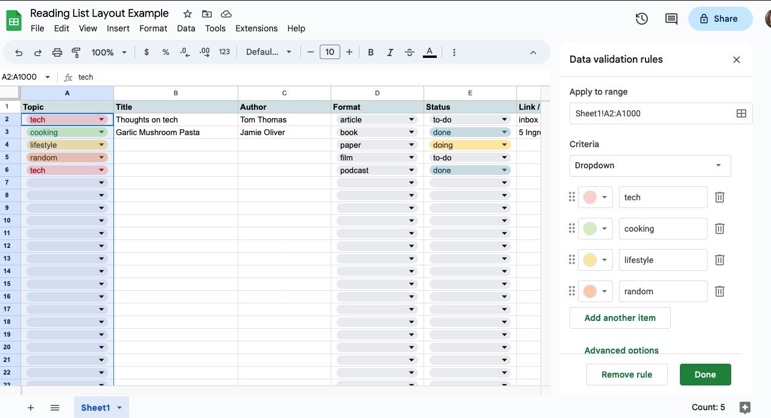The image size is (771, 418).
Task: Open name box range dropdown
Action: (x=48, y=77)
